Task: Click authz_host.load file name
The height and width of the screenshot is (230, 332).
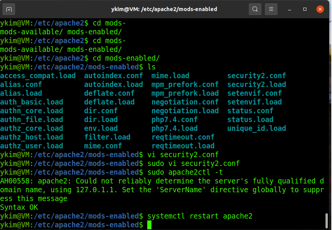Action: pyautogui.click(x=31, y=137)
